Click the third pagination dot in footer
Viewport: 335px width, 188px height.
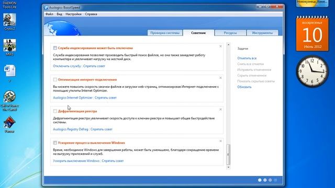pyautogui.click(x=270, y=180)
